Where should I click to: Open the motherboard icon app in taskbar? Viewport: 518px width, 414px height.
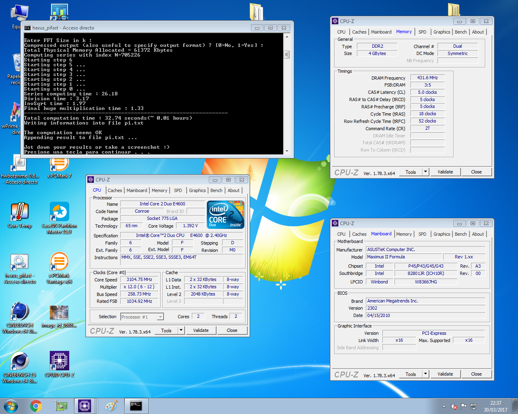[x=61, y=406]
